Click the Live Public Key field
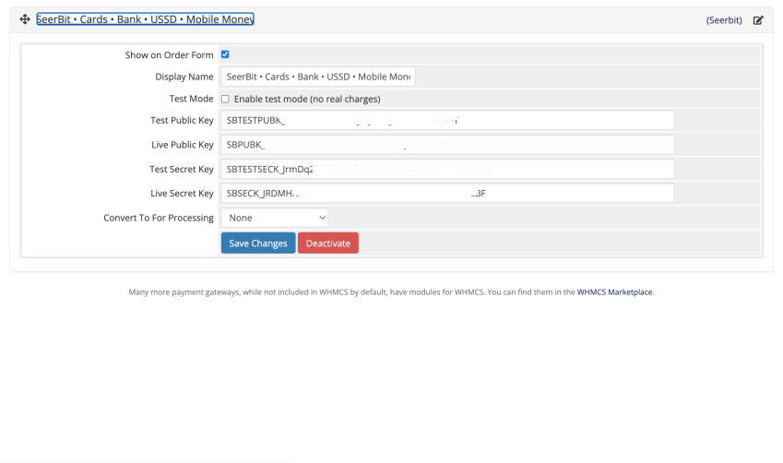 coord(447,145)
